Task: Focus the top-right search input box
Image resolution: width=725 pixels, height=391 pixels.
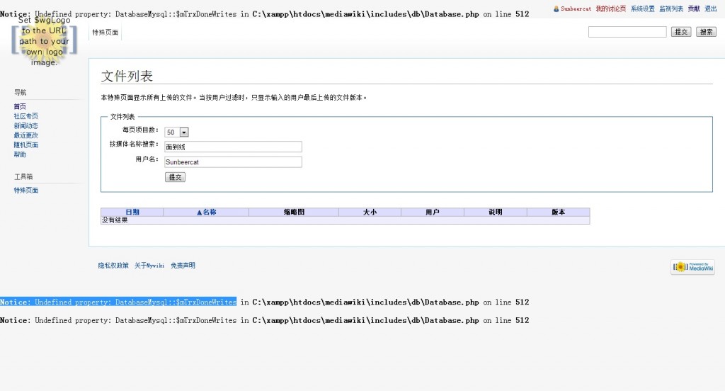Action: coord(627,32)
